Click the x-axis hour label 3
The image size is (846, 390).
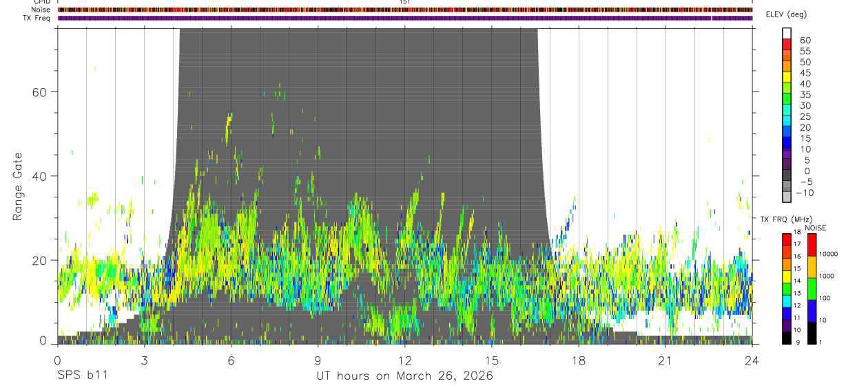pos(144,360)
